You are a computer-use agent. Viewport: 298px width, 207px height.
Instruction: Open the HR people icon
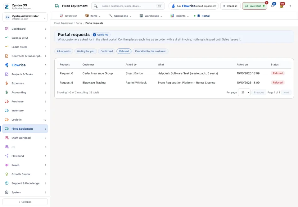[x=7, y=147]
